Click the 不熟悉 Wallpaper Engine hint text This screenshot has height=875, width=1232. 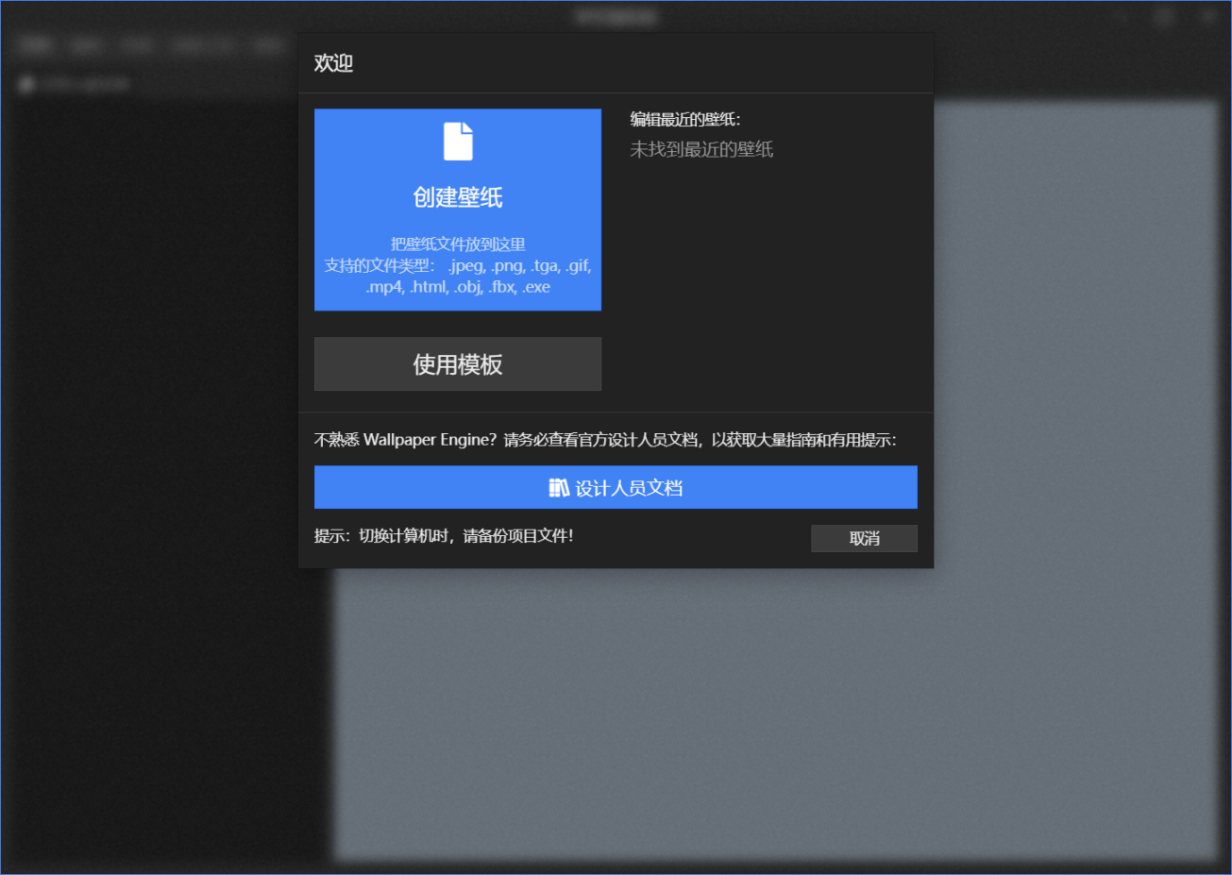click(605, 440)
